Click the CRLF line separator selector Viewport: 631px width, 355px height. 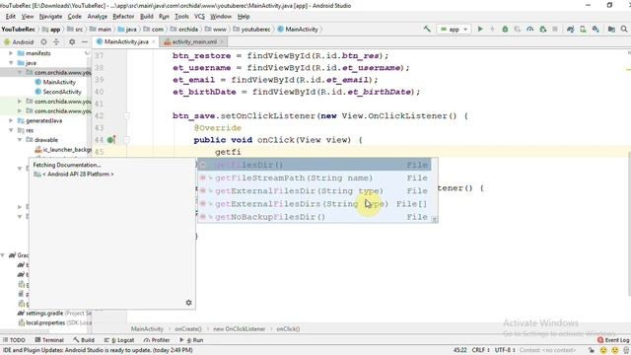click(480, 350)
